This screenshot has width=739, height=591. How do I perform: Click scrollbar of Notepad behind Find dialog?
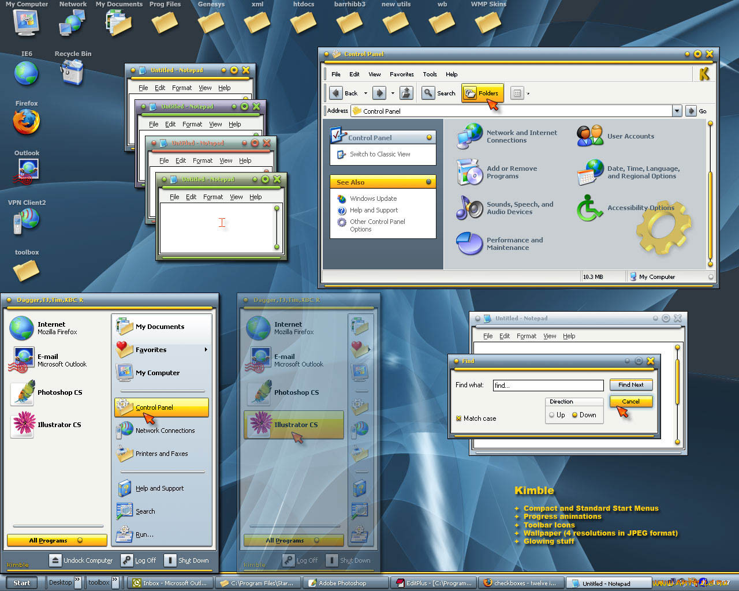677,395
